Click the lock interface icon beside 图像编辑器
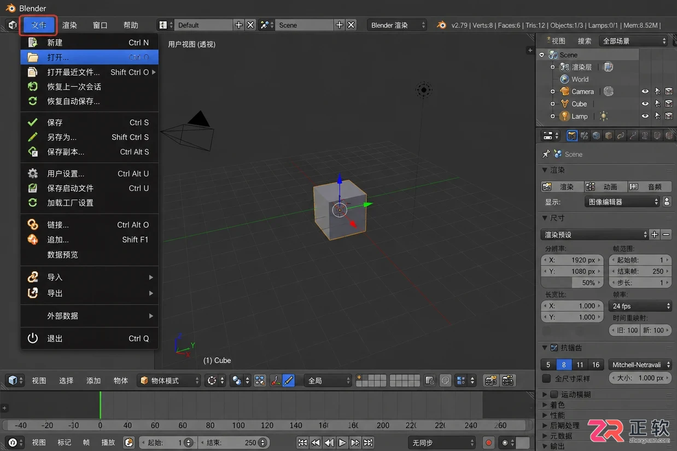Viewport: 677px width, 451px height. click(667, 202)
